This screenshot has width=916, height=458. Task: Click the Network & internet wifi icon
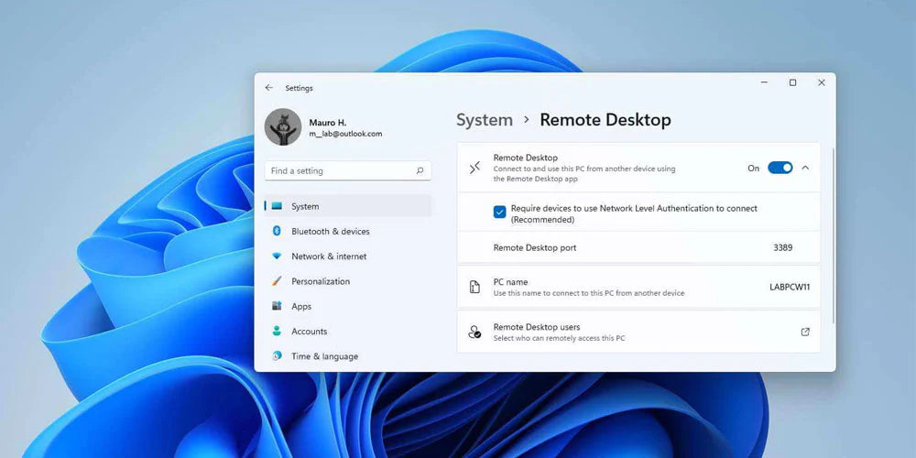pyautogui.click(x=277, y=256)
